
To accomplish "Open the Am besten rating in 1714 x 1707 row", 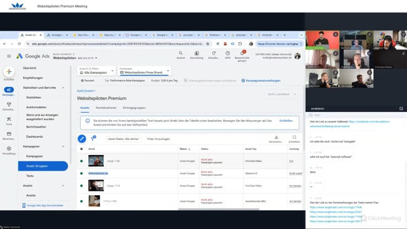I will (295, 201).
